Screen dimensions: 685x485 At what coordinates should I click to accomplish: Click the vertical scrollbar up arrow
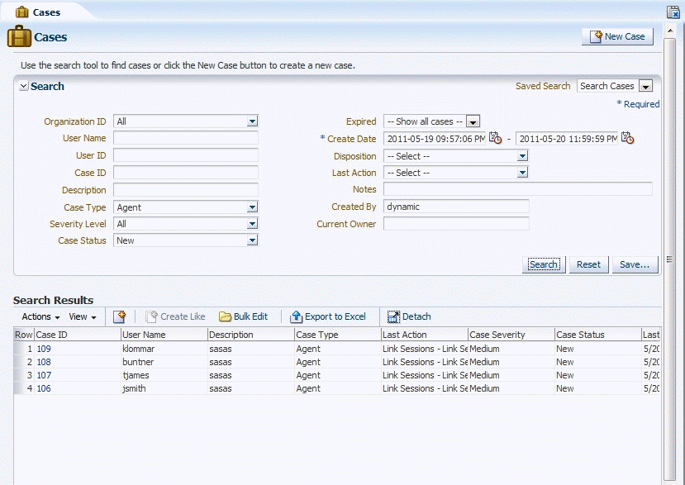tap(669, 31)
